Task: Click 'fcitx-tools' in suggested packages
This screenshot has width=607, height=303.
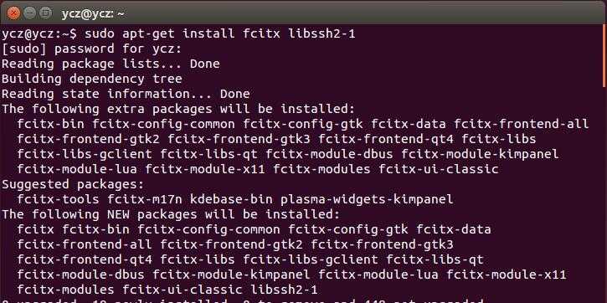Action: coord(58,200)
